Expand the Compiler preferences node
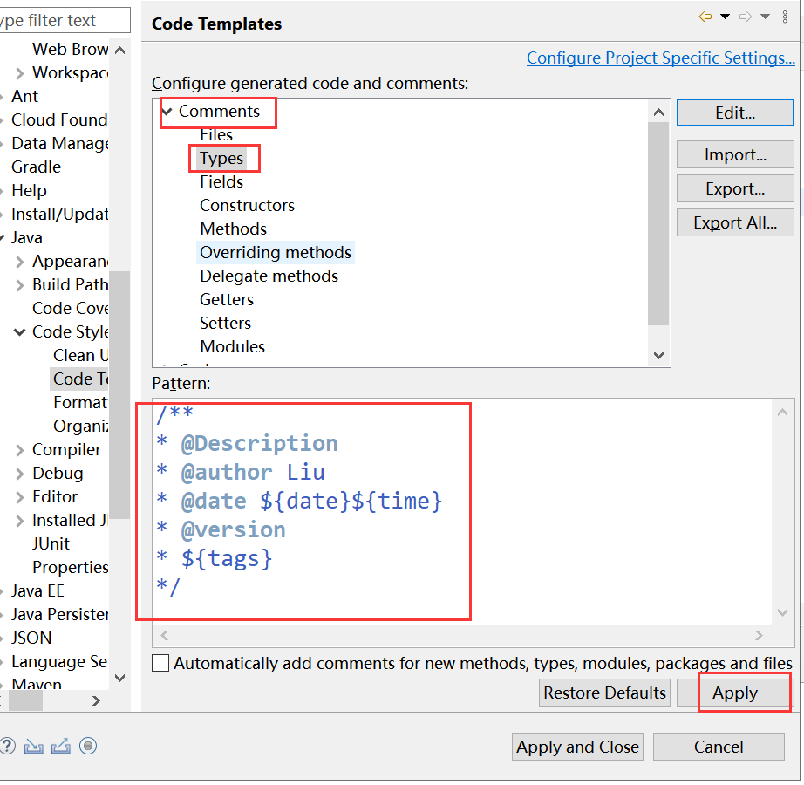 point(19,450)
